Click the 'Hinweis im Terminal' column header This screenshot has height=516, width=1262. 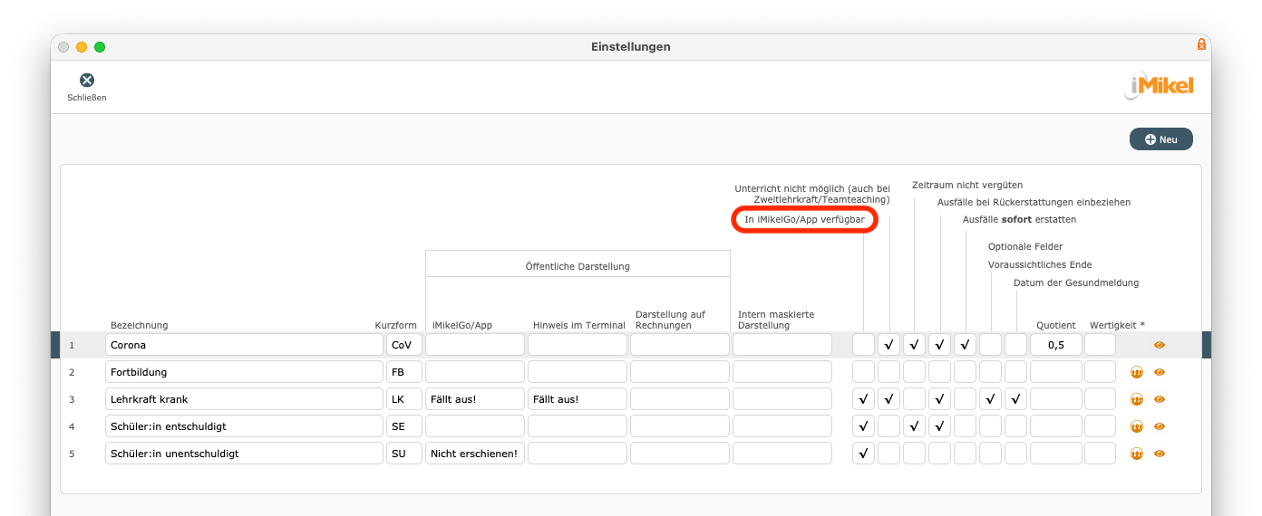click(579, 325)
